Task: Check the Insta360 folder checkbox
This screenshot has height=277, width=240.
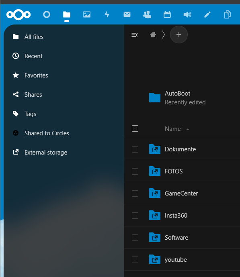Action: [135, 216]
